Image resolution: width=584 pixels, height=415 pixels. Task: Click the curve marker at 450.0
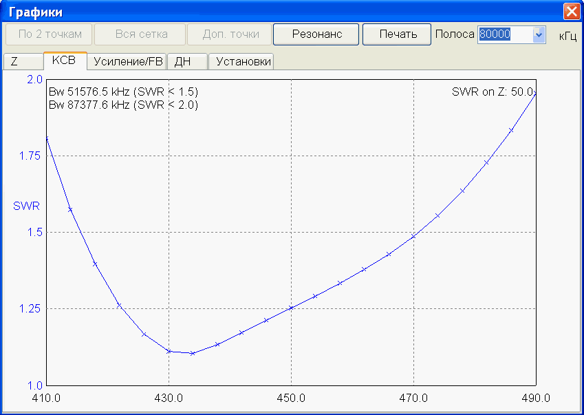tap(291, 308)
